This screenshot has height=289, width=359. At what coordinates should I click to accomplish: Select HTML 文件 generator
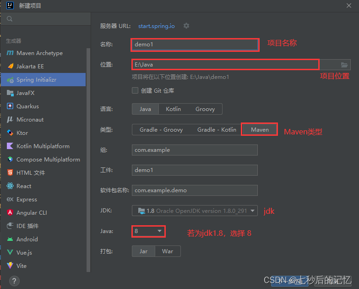point(43,172)
